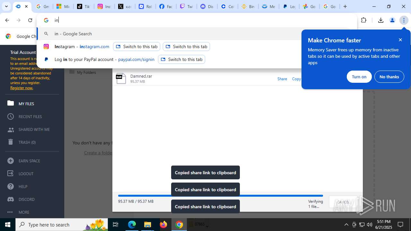Switch to the Coinbase tab
Image resolution: width=411 pixels, height=231 pixels.
(227, 6)
